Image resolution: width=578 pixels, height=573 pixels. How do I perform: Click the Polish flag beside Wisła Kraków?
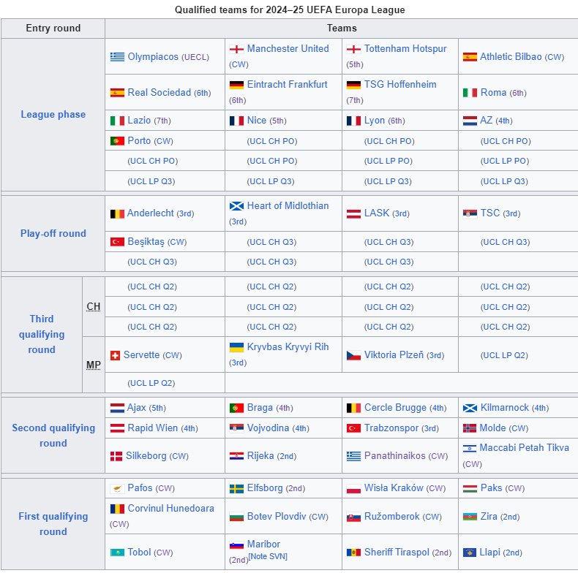(x=353, y=488)
